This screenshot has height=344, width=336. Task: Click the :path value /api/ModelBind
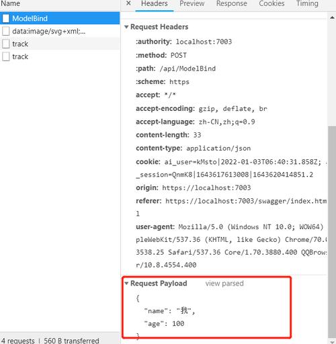click(187, 69)
